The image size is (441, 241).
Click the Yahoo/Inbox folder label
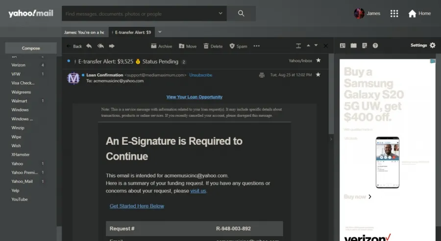pyautogui.click(x=300, y=61)
